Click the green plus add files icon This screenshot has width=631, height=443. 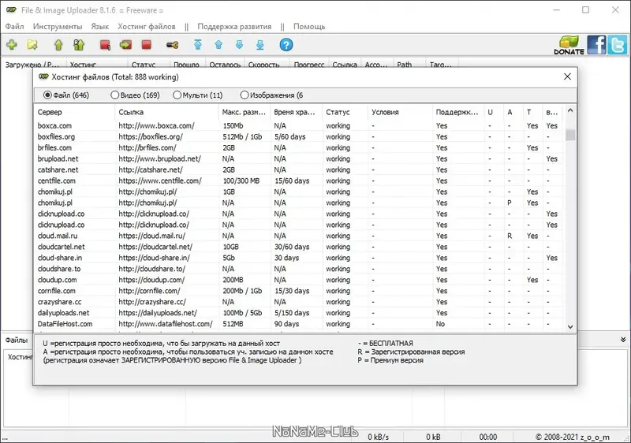[x=12, y=45]
